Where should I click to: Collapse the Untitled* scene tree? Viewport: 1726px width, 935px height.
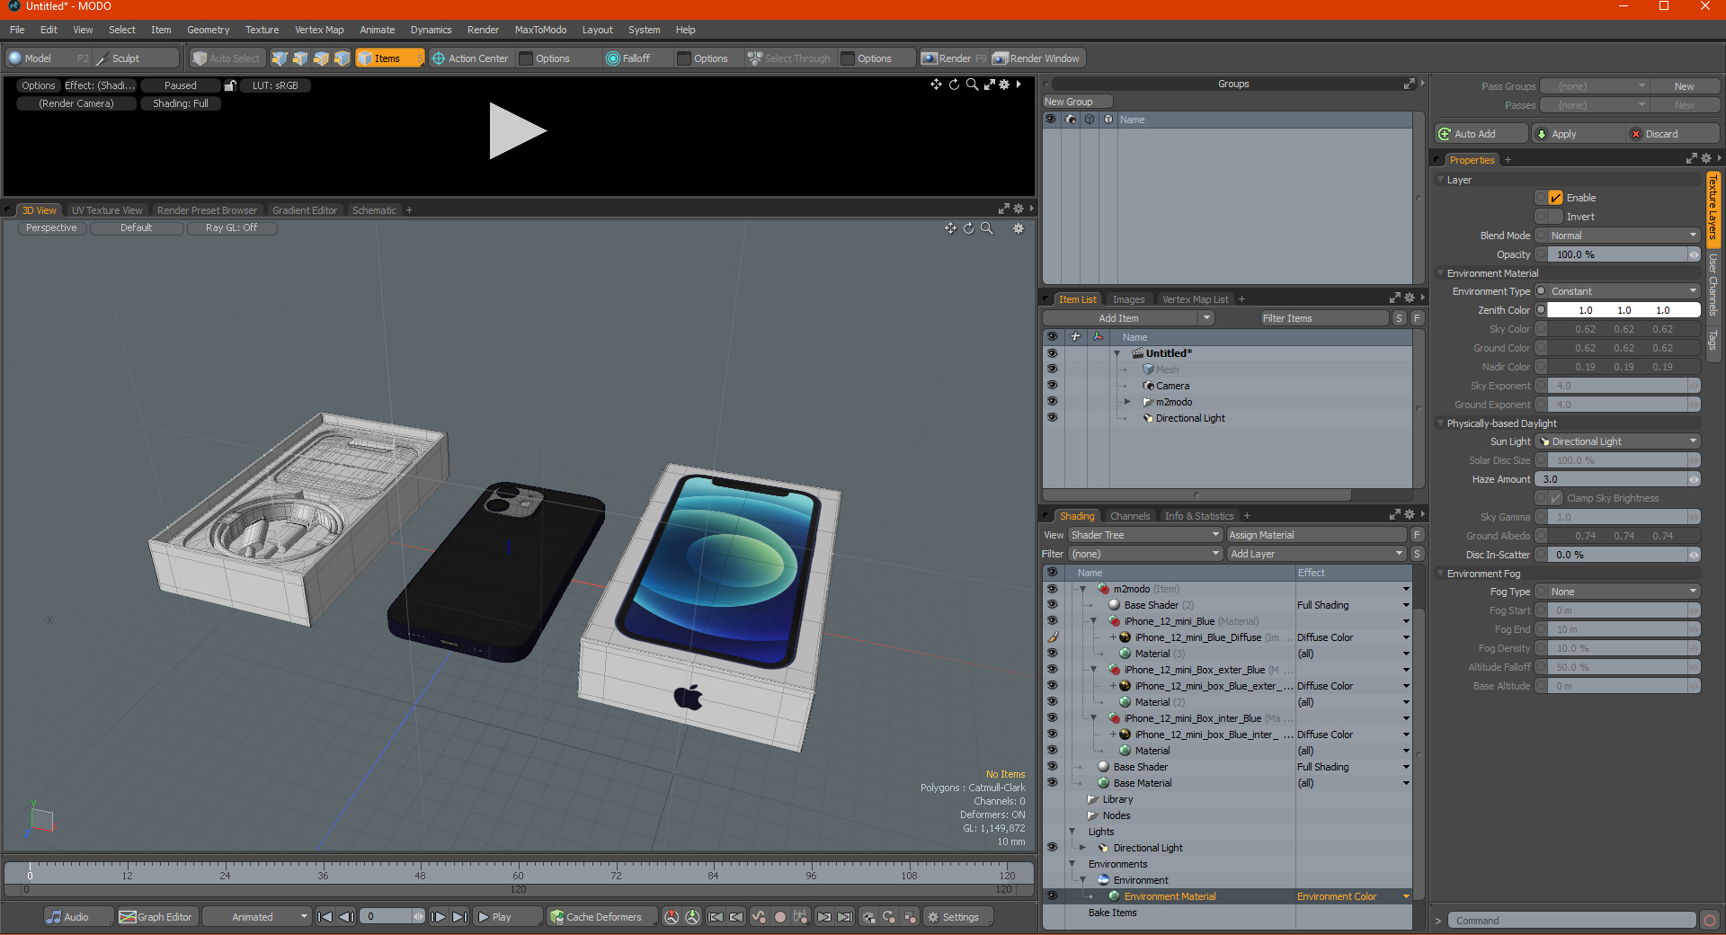[x=1117, y=353]
